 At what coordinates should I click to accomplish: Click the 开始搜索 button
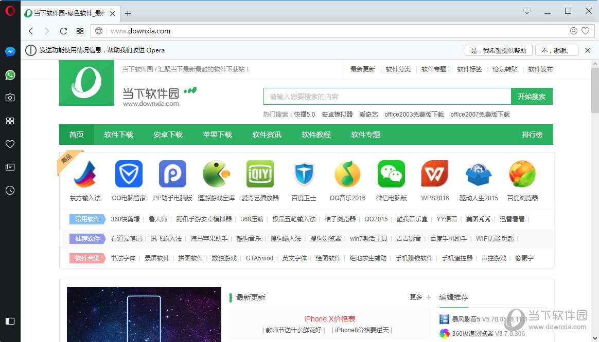pyautogui.click(x=532, y=97)
